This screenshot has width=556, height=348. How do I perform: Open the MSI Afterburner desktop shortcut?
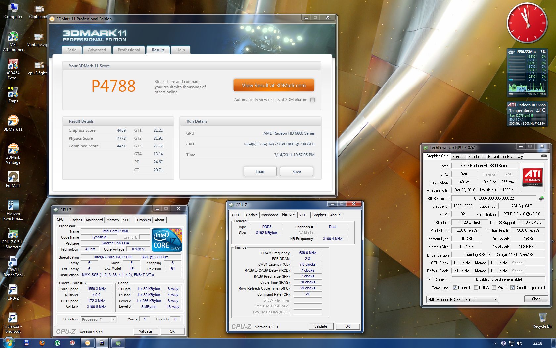(13, 41)
